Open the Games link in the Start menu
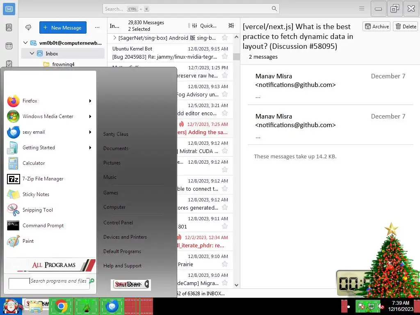 pos(111,193)
